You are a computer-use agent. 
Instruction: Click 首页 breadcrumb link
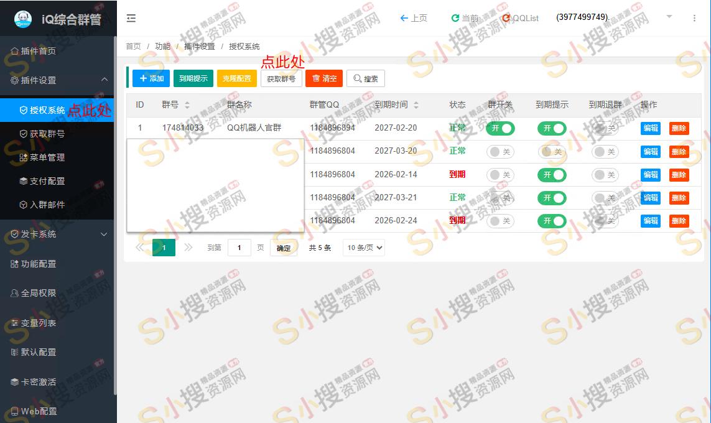133,46
